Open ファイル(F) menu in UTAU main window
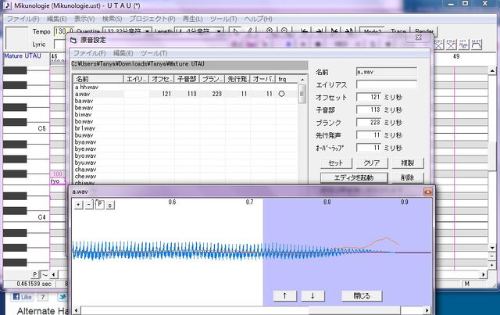 point(23,19)
